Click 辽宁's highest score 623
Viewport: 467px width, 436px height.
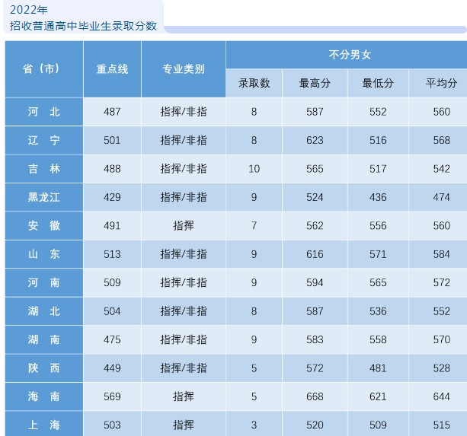pyautogui.click(x=315, y=140)
